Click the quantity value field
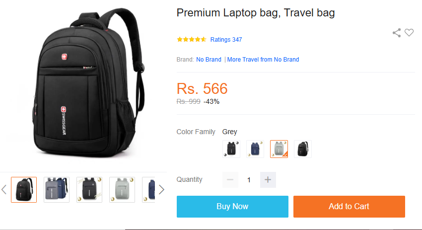The image size is (422, 230). pos(249,180)
